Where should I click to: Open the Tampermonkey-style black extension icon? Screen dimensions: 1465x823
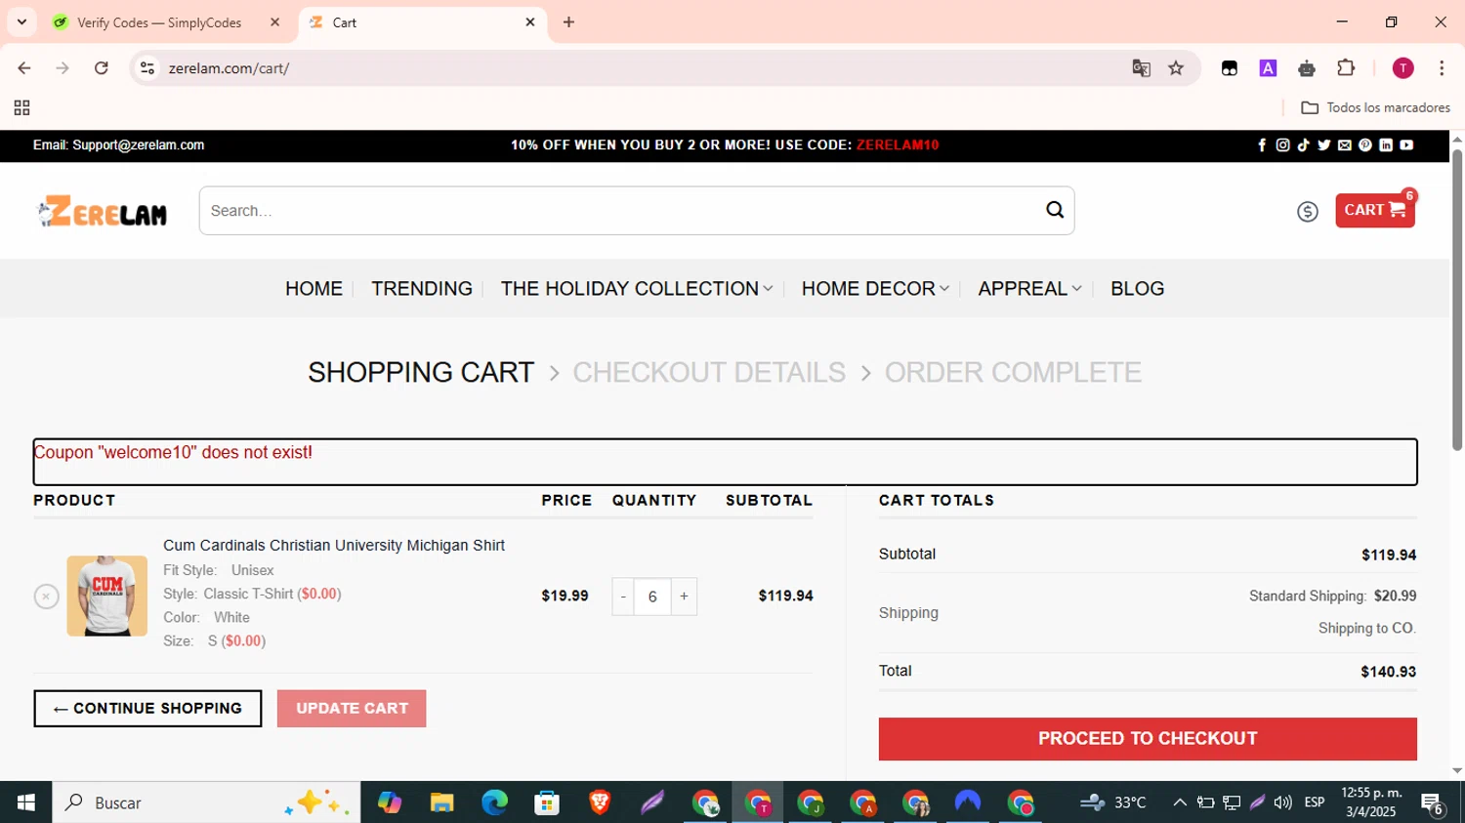pos(1230,68)
